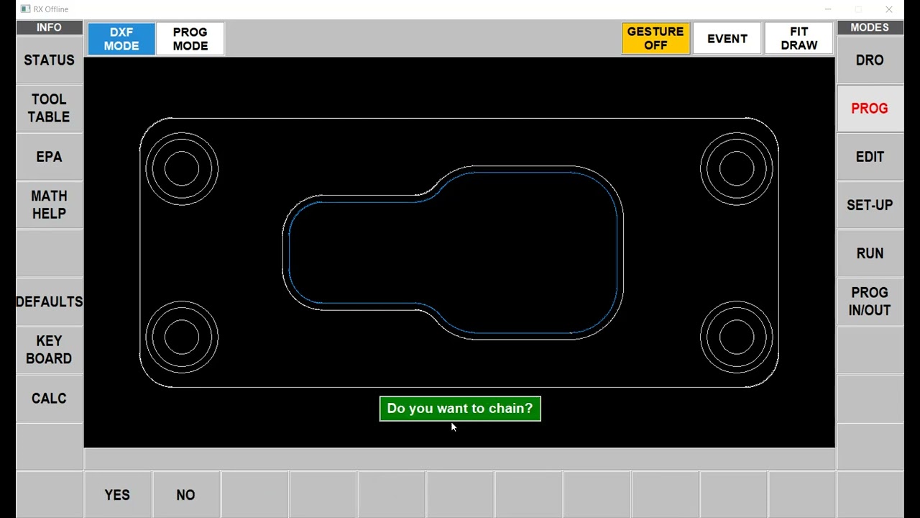Switch to EDIT mode
This screenshot has width=920, height=518.
pyautogui.click(x=870, y=156)
